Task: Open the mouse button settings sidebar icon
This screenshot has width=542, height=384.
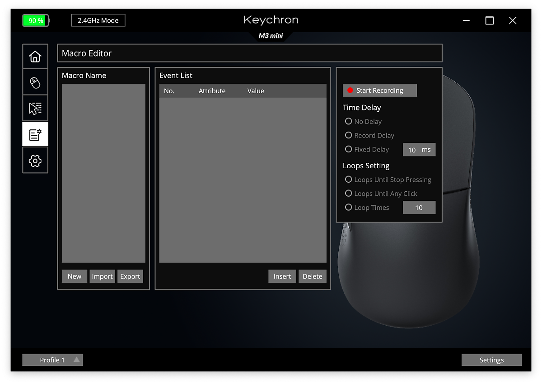Action: [35, 82]
